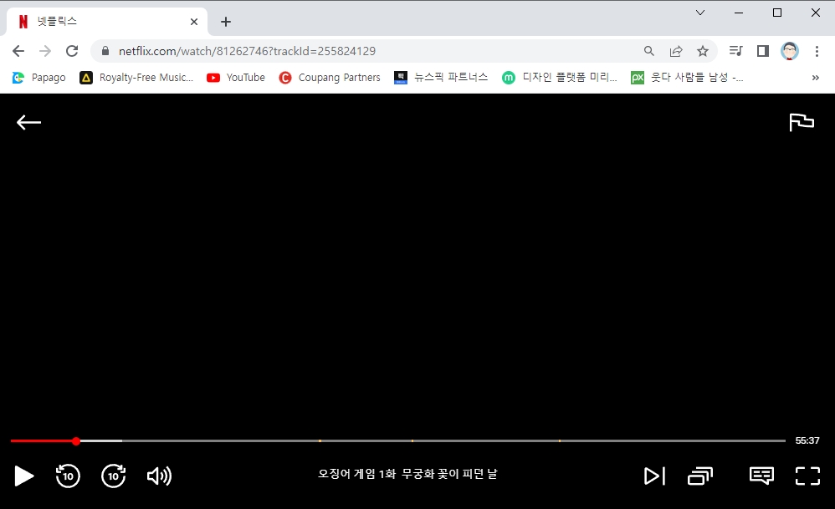Viewport: 835px width, 509px height.
Task: Maximize the Chrome window
Action: click(777, 13)
